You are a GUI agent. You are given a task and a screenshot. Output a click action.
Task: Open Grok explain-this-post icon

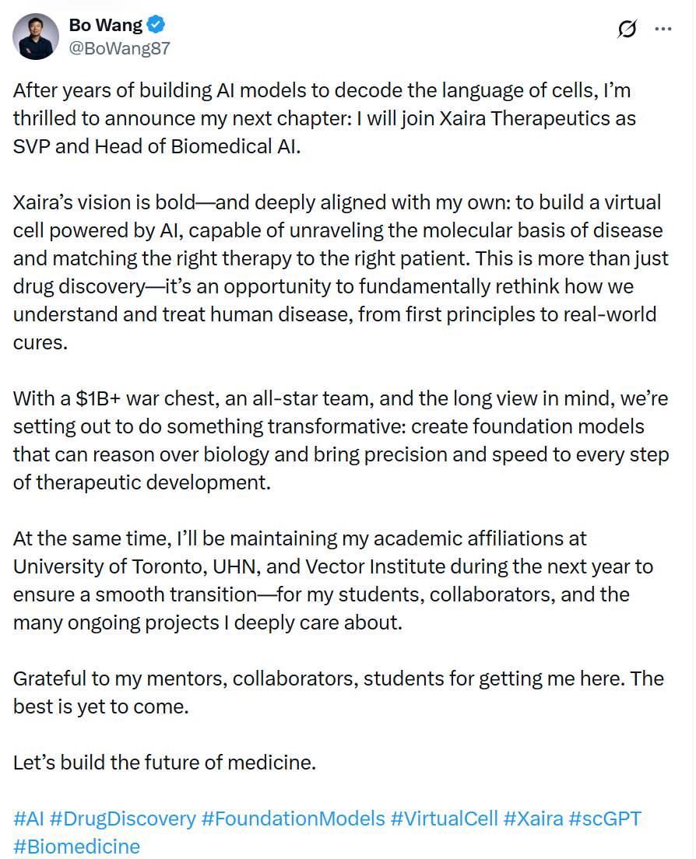(627, 29)
